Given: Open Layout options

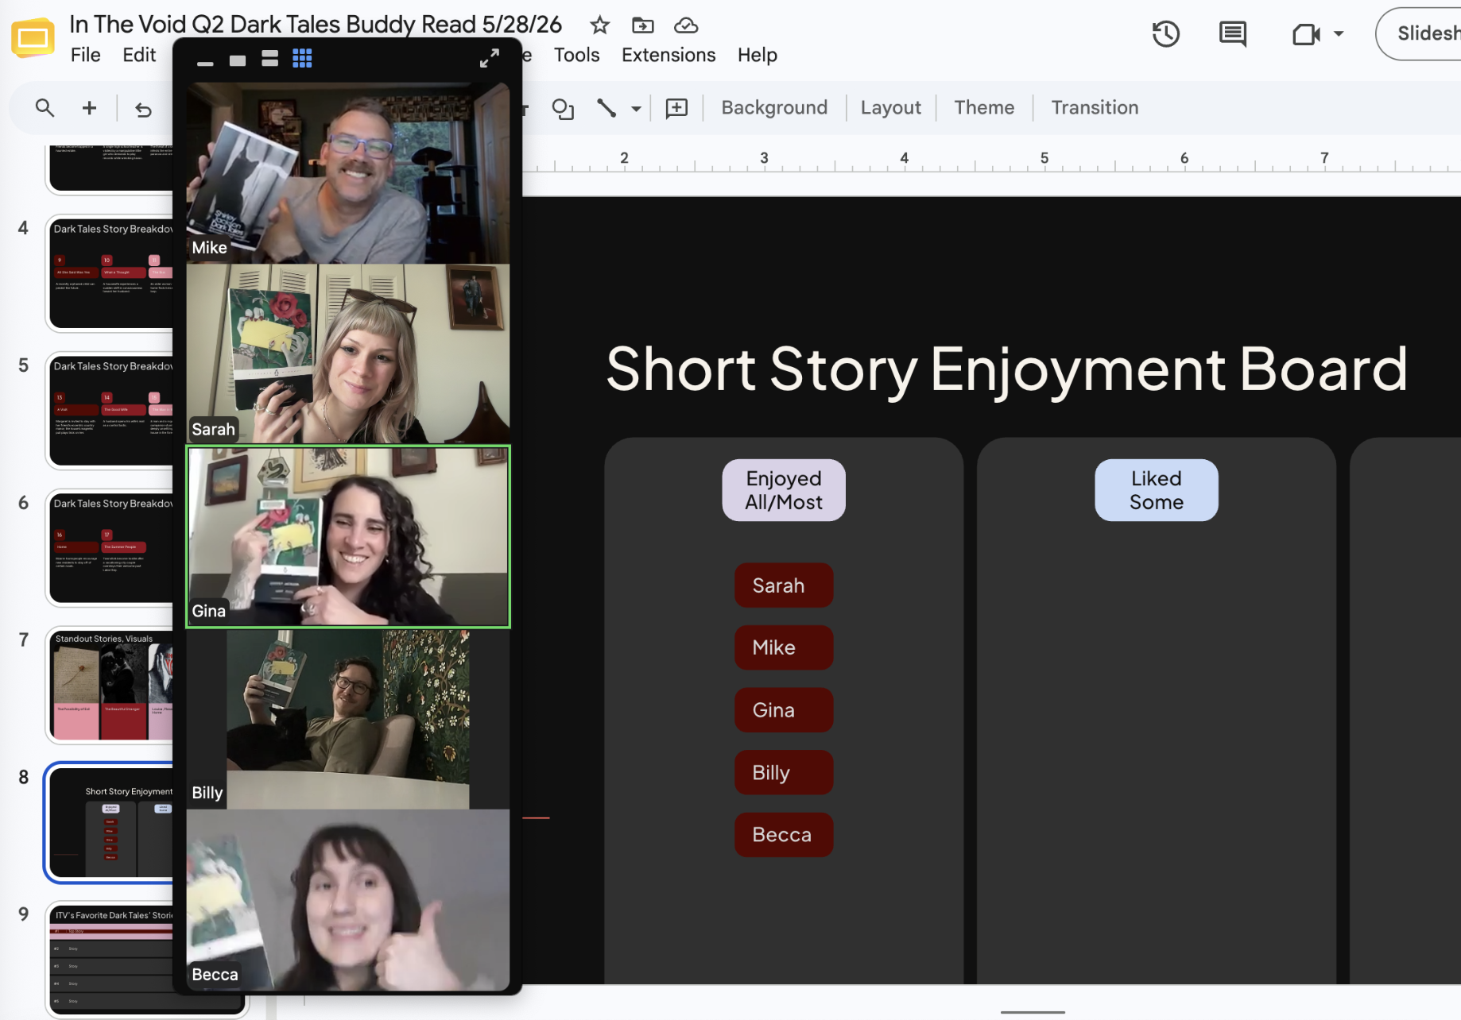Looking at the screenshot, I should [890, 107].
